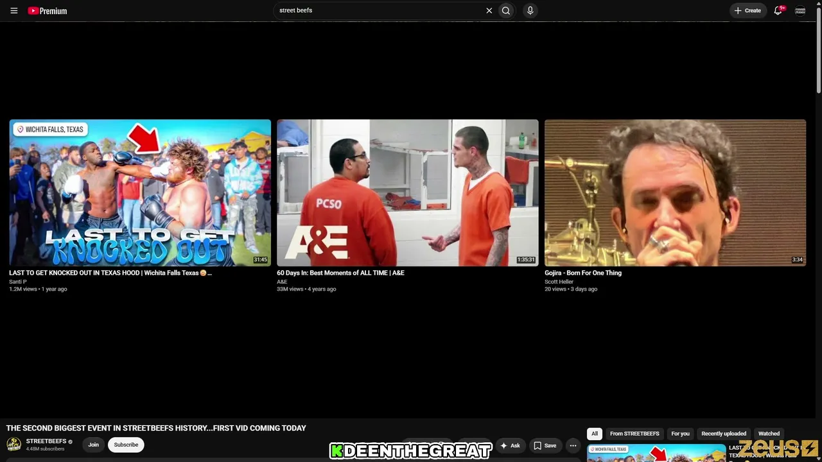Select the All filter chip

[595, 434]
